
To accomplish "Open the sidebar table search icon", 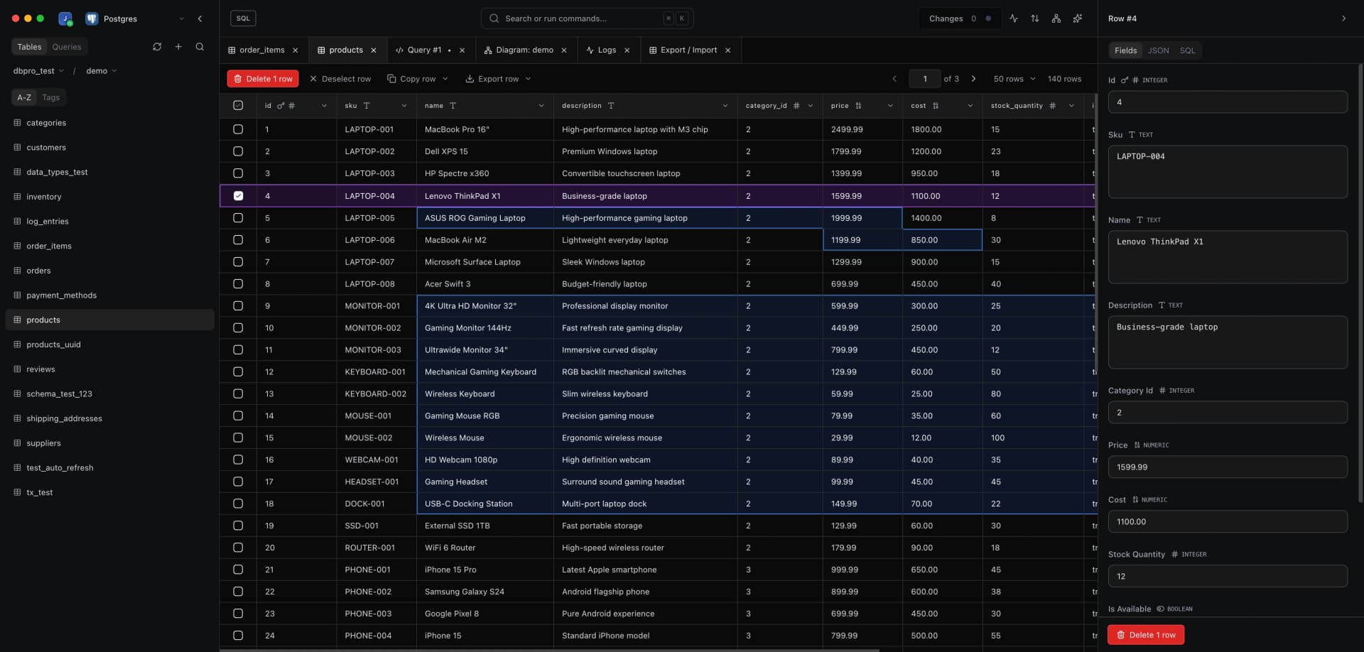I will pos(200,47).
